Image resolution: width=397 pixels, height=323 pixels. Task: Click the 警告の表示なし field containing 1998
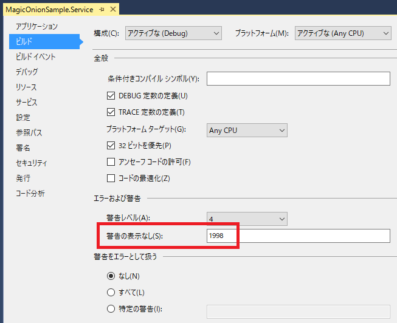point(299,236)
